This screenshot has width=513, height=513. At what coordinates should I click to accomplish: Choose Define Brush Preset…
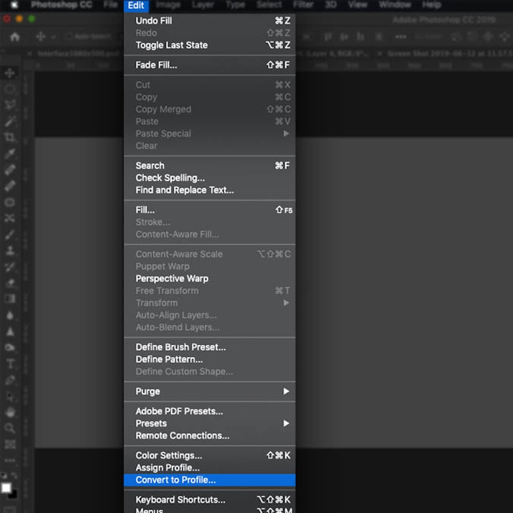[x=210, y=347]
